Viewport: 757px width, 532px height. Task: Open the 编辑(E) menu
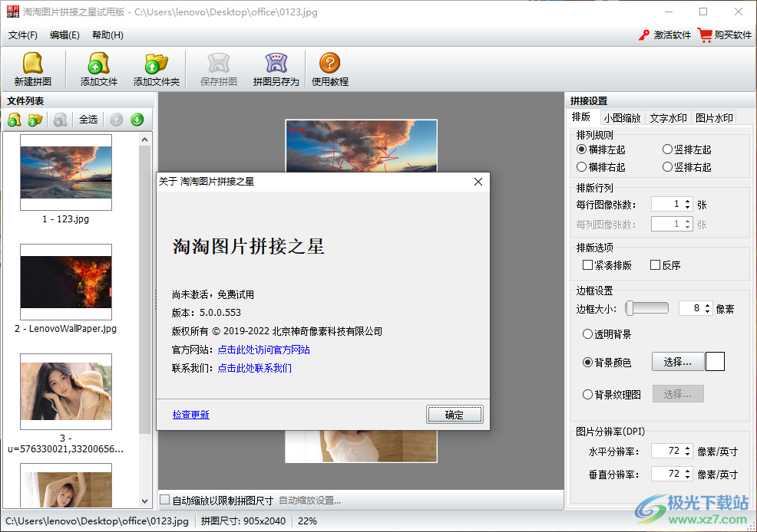pyautogui.click(x=64, y=34)
